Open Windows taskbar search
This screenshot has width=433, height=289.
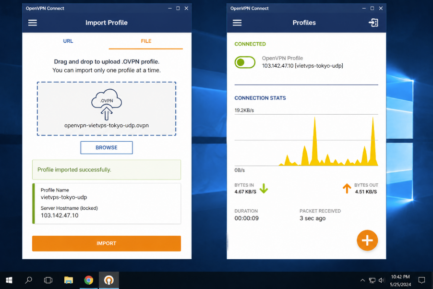[28, 280]
